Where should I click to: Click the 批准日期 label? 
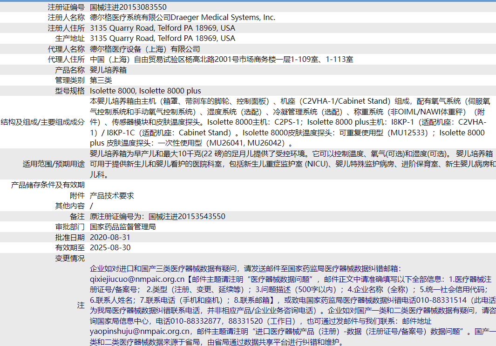click(70, 237)
